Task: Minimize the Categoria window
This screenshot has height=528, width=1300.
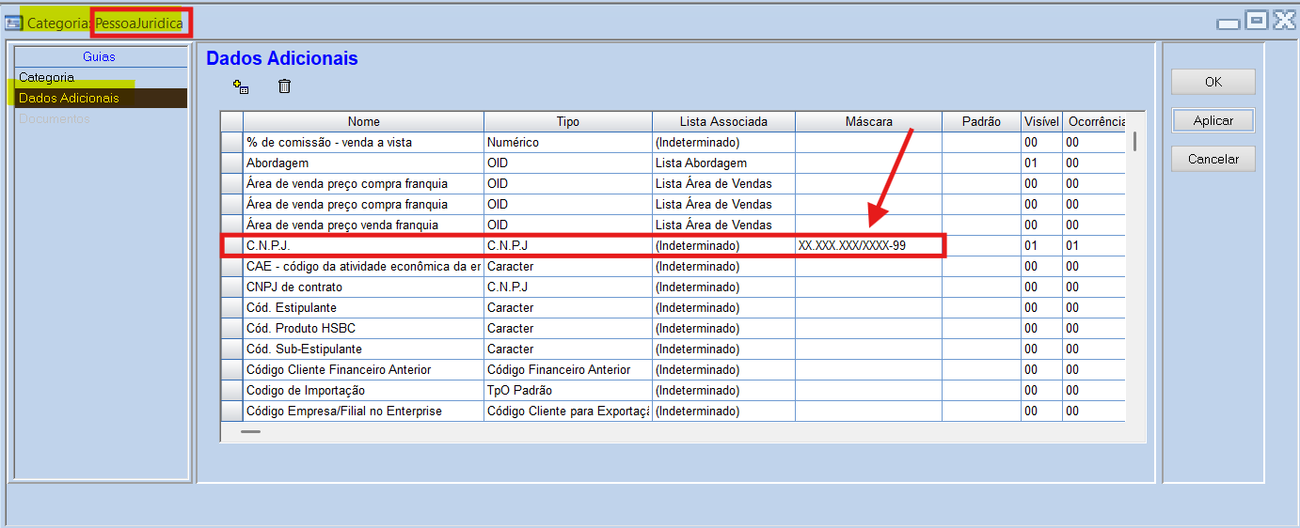Action: coord(1229,23)
